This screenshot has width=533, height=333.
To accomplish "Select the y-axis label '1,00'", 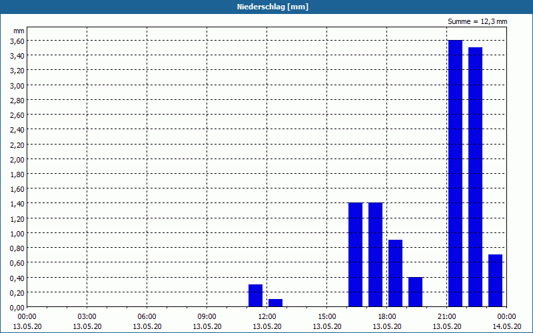I will pyautogui.click(x=17, y=234).
